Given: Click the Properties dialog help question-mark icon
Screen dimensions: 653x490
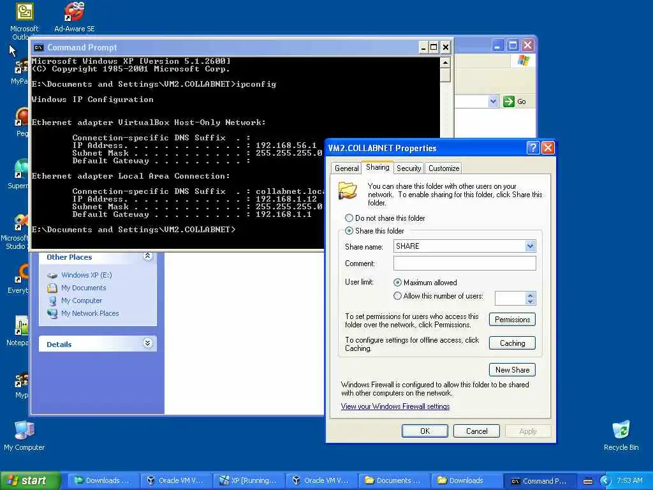Looking at the screenshot, I should point(533,148).
